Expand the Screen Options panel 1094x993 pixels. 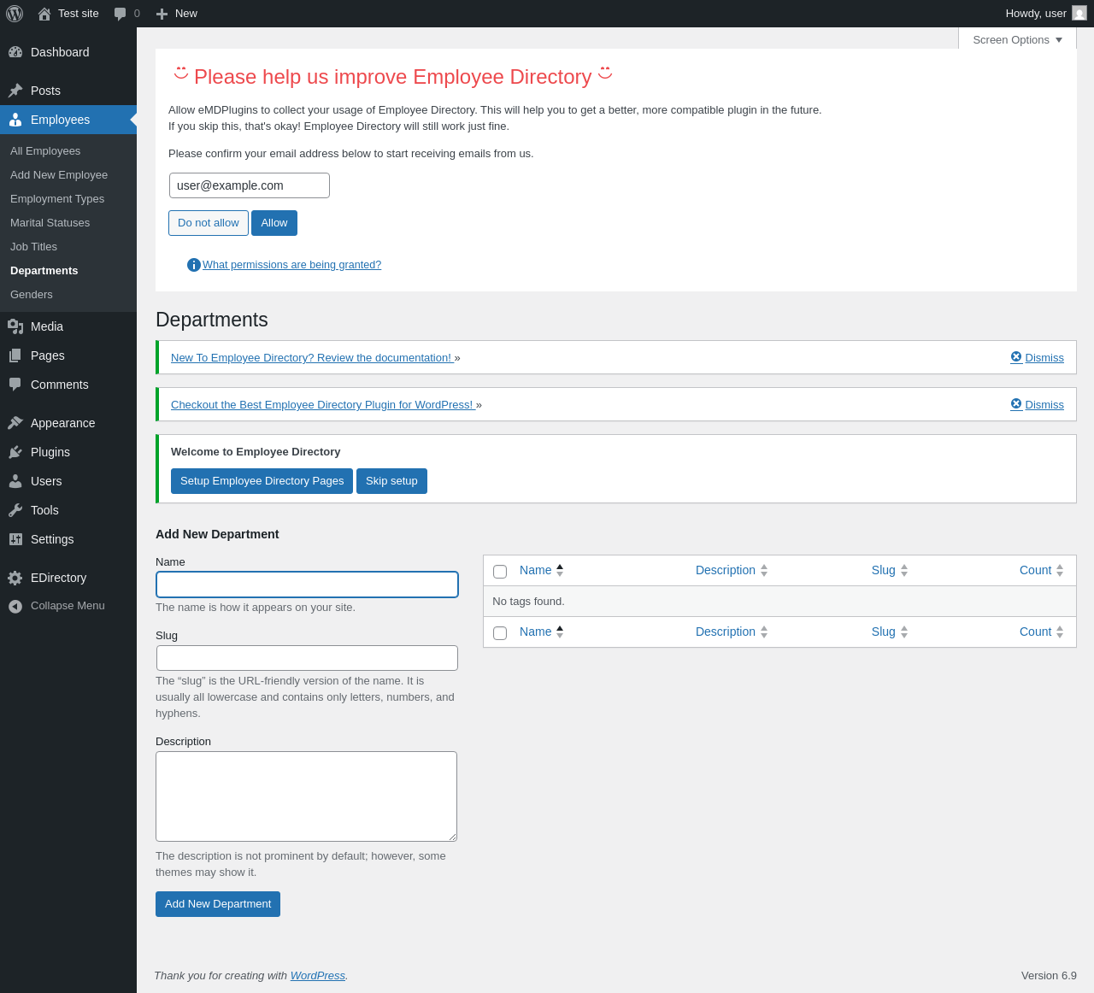click(x=1017, y=39)
